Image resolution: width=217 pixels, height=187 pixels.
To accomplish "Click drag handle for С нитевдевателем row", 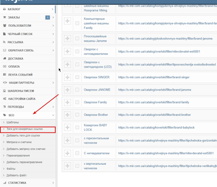I will click(67, 153).
